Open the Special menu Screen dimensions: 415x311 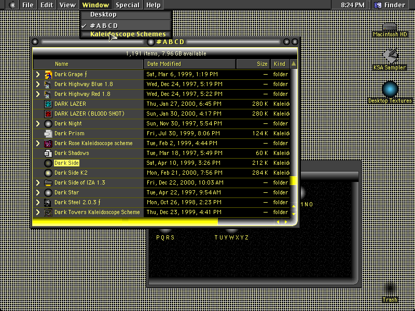coord(128,5)
